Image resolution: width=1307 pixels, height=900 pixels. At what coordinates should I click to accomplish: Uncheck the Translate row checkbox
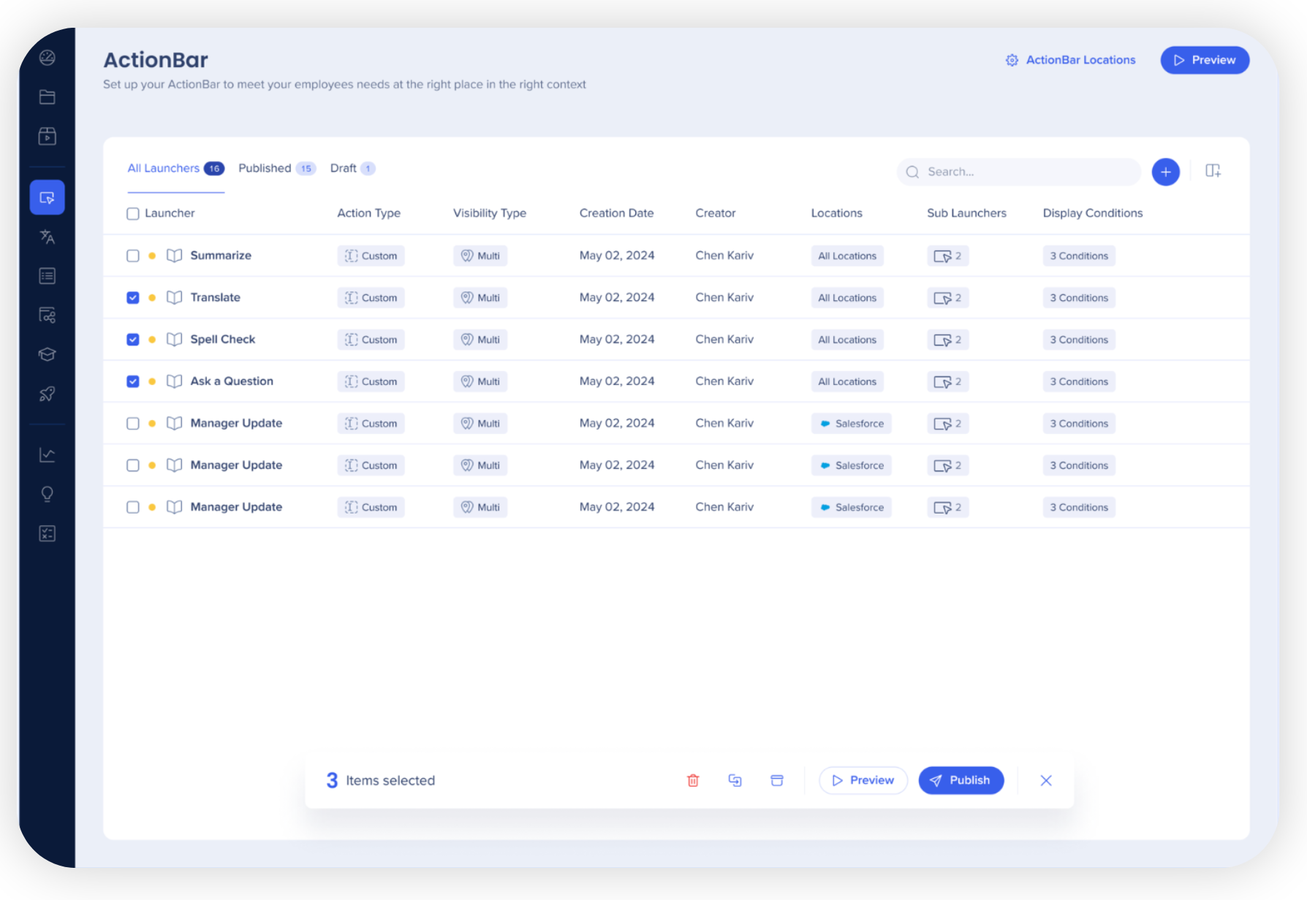click(133, 297)
